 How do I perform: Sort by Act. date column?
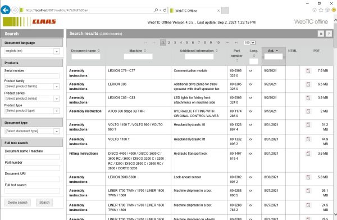(273, 51)
